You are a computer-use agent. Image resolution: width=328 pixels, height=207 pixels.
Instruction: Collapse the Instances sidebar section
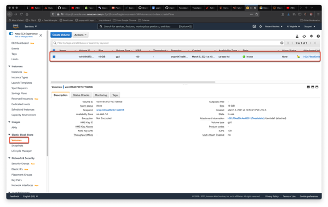point(9,66)
